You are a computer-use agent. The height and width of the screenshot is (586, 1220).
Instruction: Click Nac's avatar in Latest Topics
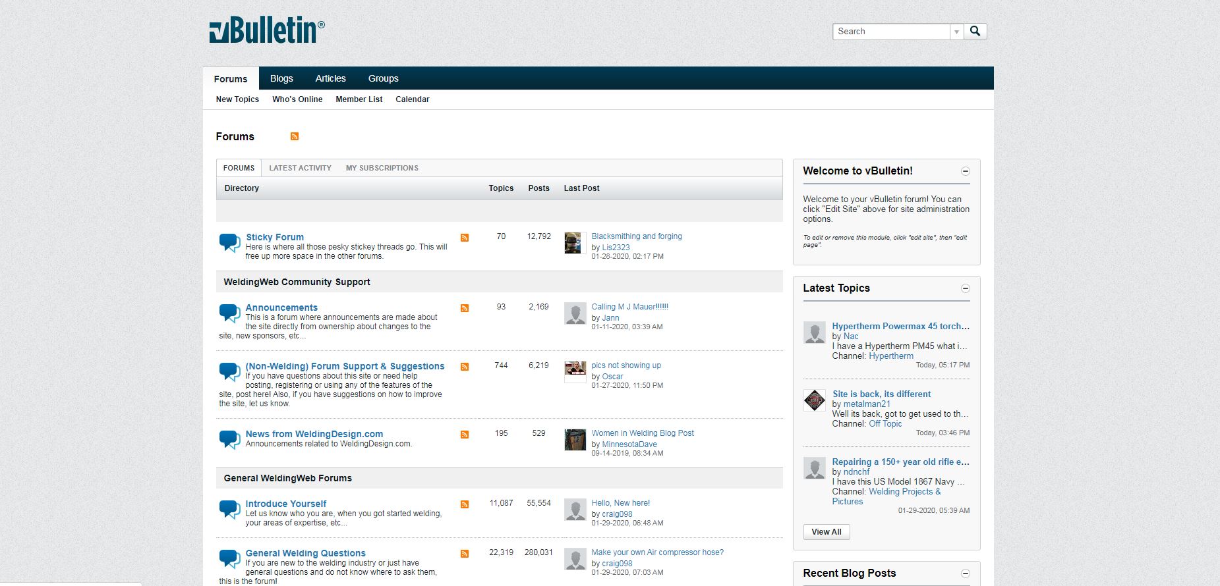[815, 333]
